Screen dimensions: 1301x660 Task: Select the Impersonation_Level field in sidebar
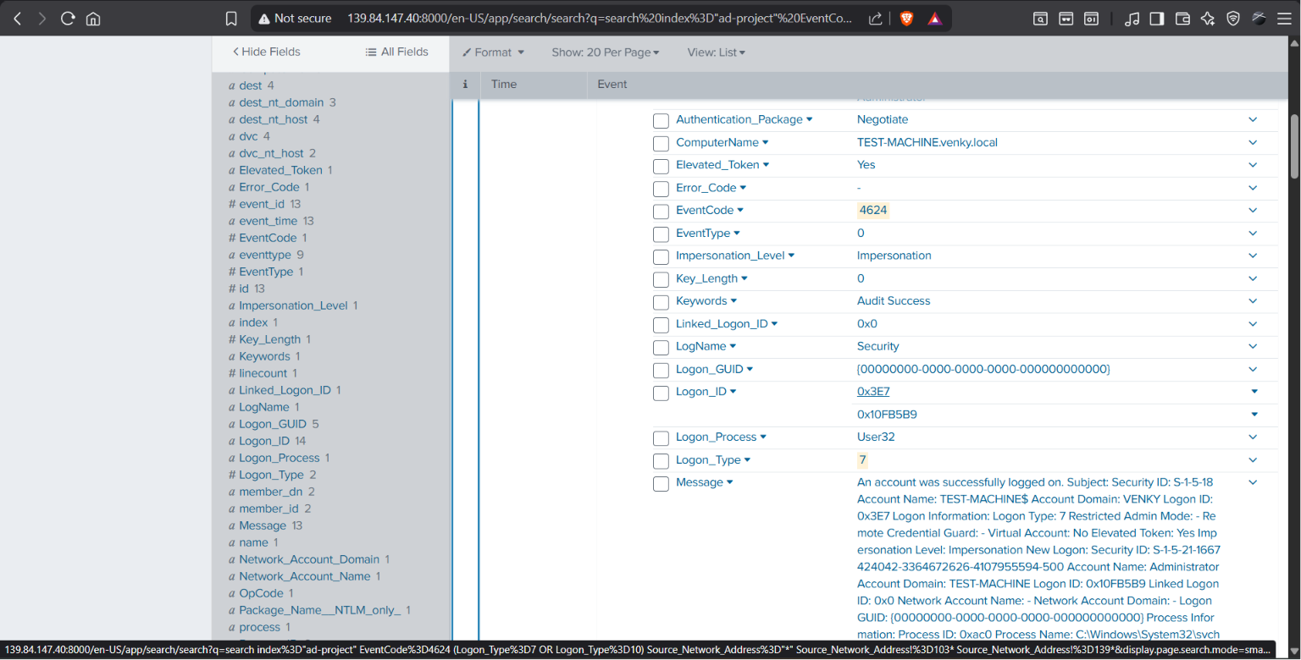click(x=293, y=305)
